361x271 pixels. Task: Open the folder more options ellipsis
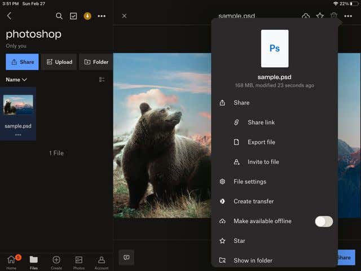(102, 16)
